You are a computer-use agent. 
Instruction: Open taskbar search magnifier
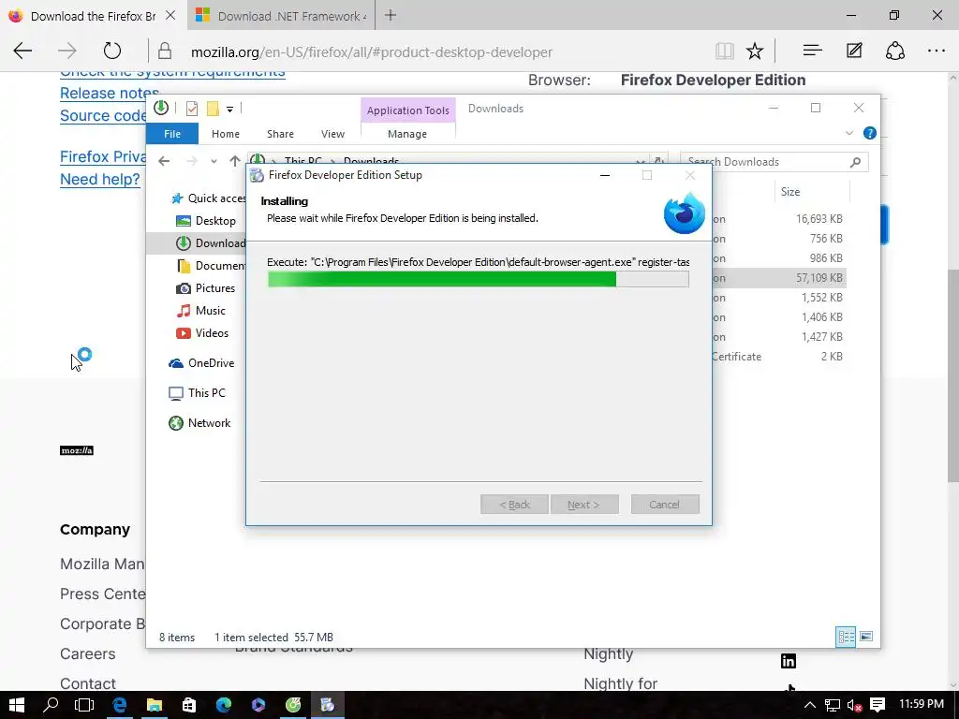[51, 705]
